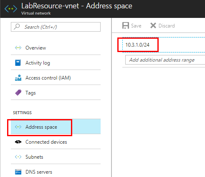This screenshot has height=177, width=205.
Task: Click the search magnifier icon
Action: tap(17, 27)
